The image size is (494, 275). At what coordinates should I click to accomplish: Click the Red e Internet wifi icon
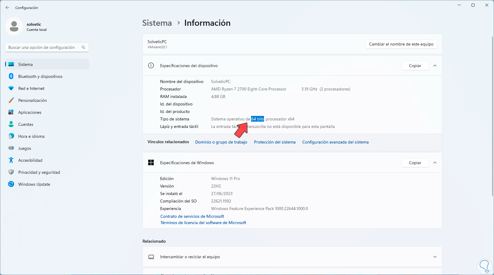pyautogui.click(x=11, y=88)
